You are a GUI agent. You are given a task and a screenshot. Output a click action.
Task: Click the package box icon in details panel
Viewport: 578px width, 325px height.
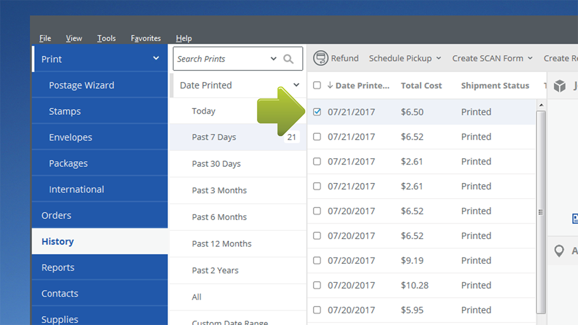click(560, 86)
